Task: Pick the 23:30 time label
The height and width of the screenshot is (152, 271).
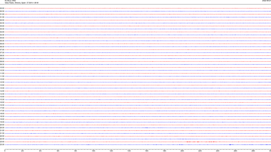Action: 2,145
